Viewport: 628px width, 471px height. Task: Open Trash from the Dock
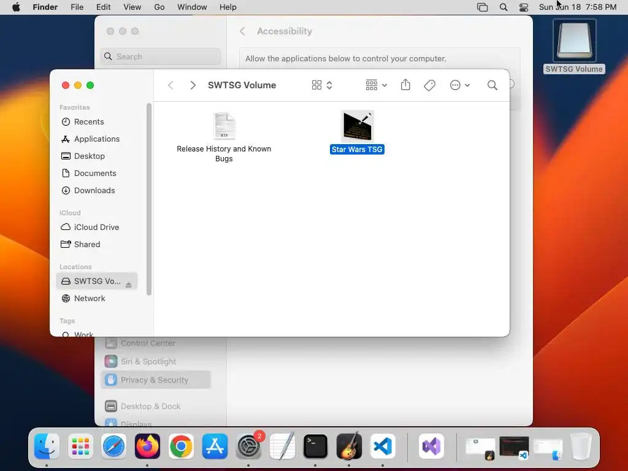[x=581, y=446]
